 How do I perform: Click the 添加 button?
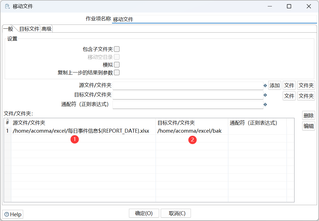click(275, 86)
